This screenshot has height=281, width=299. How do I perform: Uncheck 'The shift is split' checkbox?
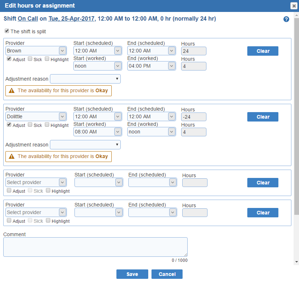pos(7,31)
